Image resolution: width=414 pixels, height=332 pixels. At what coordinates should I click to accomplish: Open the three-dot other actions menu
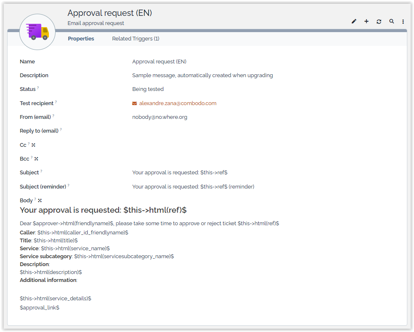(403, 21)
